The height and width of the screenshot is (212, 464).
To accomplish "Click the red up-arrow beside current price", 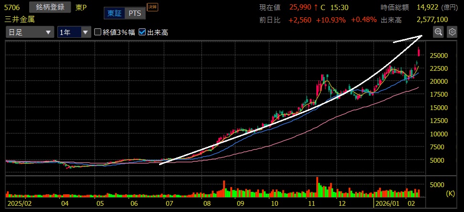I will tap(316, 8).
